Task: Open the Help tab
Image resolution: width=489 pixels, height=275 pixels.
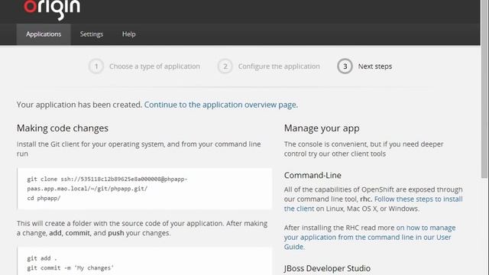Action: [x=129, y=34]
